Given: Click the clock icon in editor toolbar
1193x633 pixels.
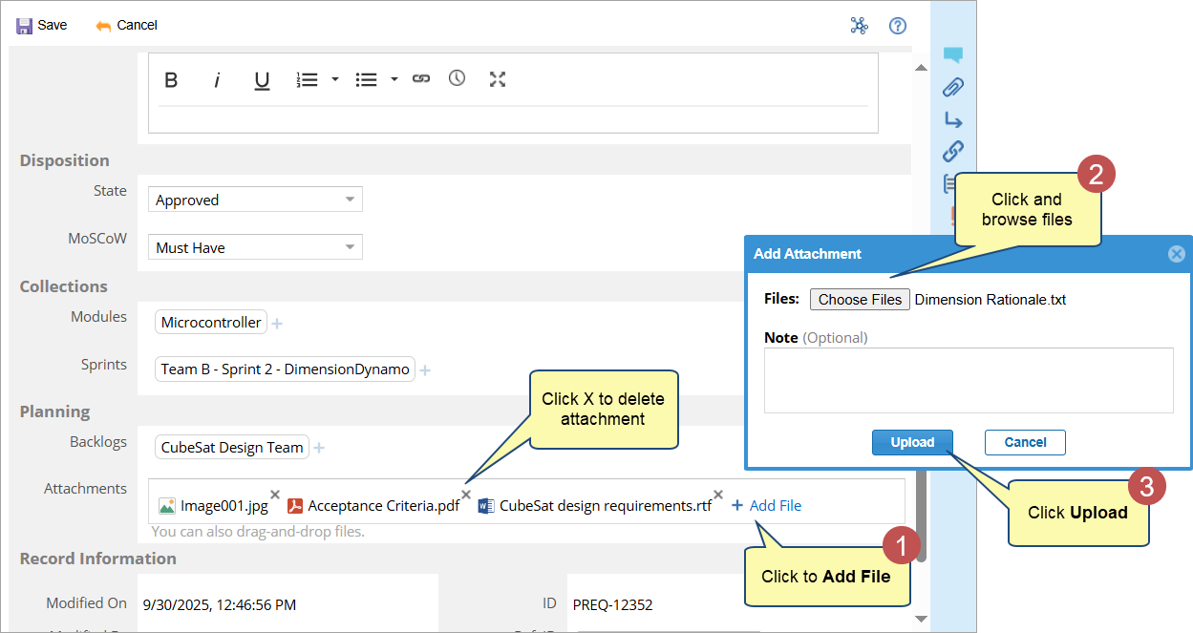Looking at the screenshot, I should point(457,79).
